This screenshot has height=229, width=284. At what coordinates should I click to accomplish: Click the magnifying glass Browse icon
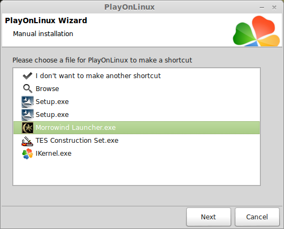click(28, 88)
